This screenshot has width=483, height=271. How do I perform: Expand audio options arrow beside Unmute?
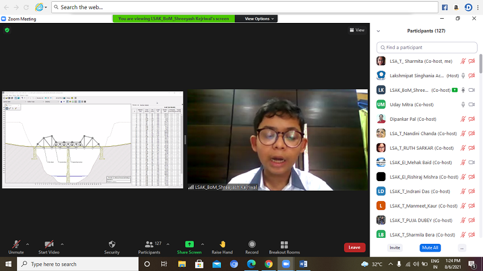pyautogui.click(x=28, y=244)
